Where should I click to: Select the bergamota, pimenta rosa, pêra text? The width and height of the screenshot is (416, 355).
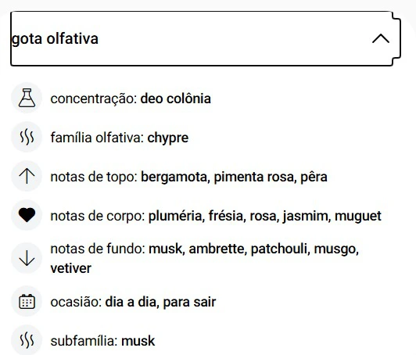click(234, 177)
